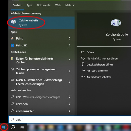Click Öffnen in the preview pane
Image resolution: width=131 pixels, height=131 pixels.
(91, 52)
